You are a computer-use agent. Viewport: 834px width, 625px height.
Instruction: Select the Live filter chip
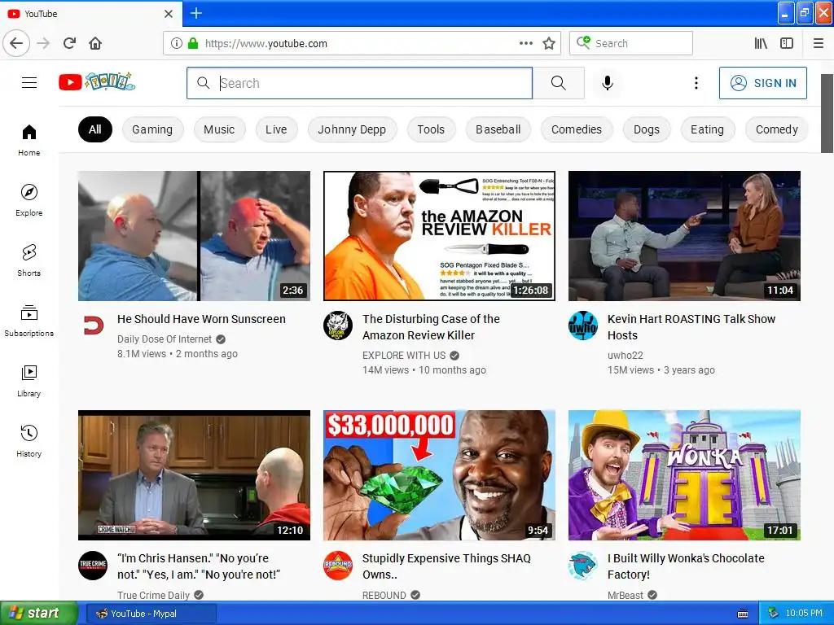coord(276,129)
